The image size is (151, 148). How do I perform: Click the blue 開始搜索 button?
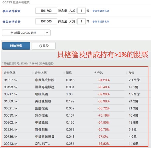click(x=16, y=46)
